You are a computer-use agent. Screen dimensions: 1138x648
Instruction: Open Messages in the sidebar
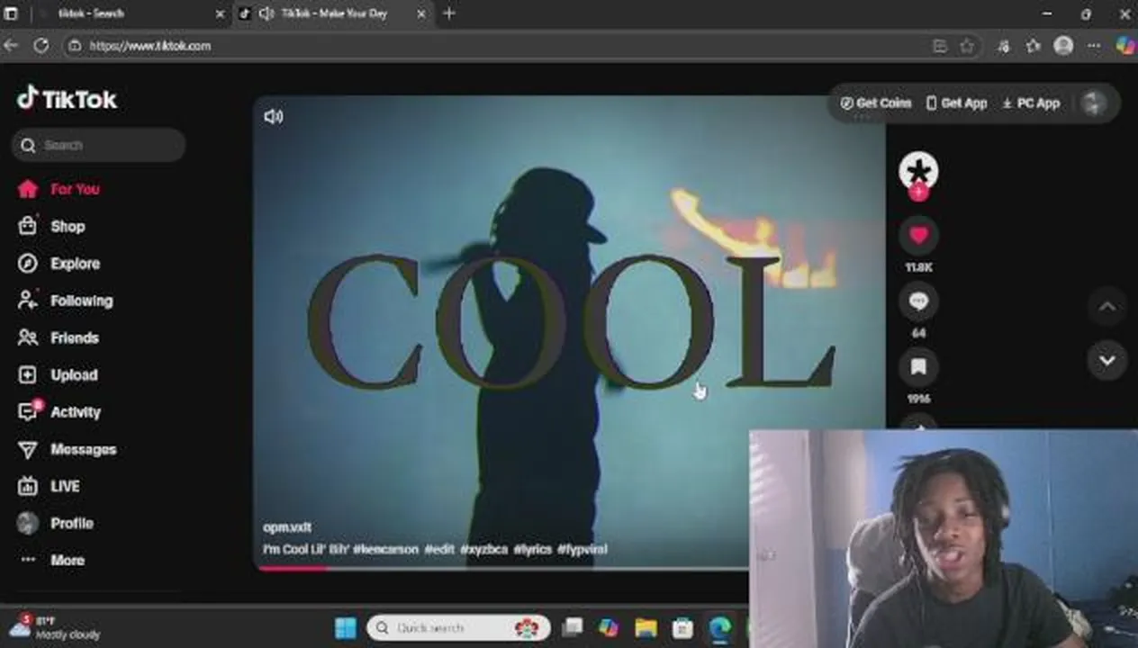[x=67, y=449]
